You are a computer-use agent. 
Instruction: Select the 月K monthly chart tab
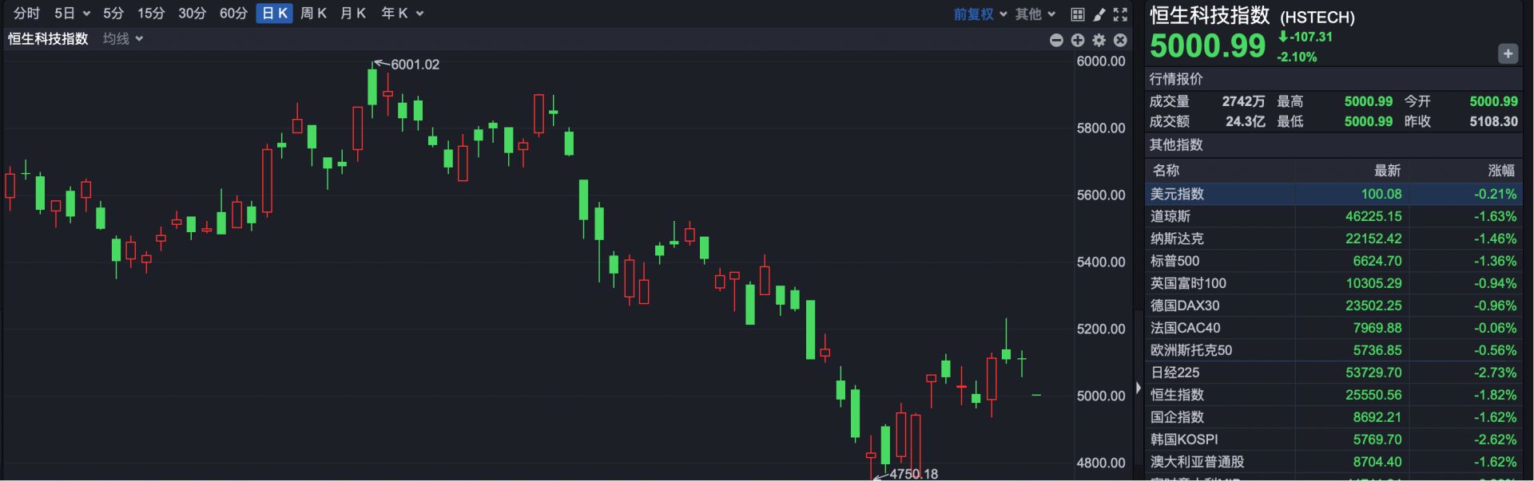[x=353, y=13]
